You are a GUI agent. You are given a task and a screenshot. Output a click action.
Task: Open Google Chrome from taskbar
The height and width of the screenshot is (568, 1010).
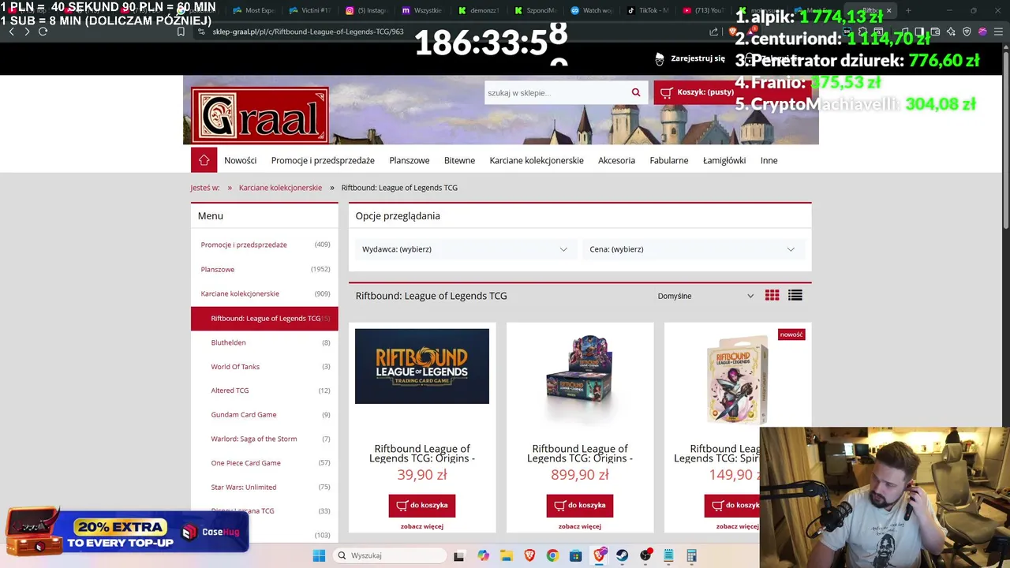point(552,555)
